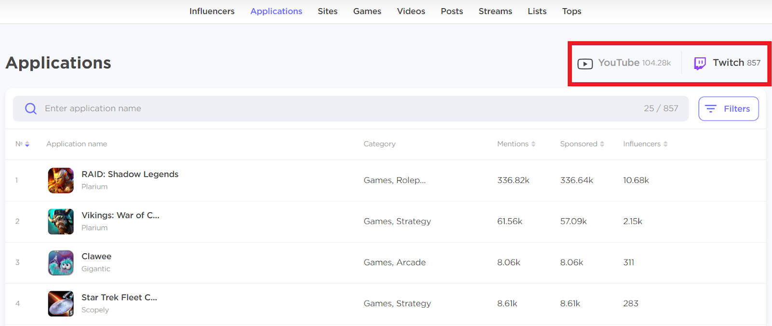
Task: Click the 57.09k sponsored value
Action: [x=573, y=222]
